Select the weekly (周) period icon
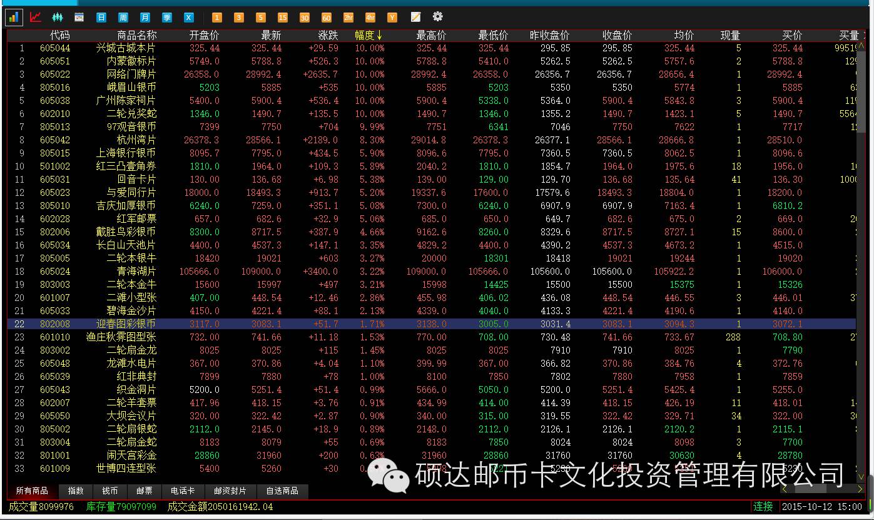Image resolution: width=874 pixels, height=520 pixels. [x=123, y=18]
